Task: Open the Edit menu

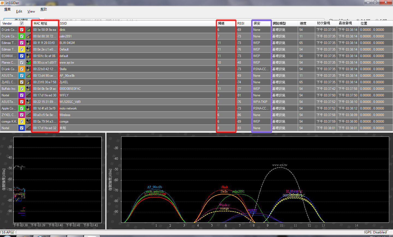Action: 19,11
